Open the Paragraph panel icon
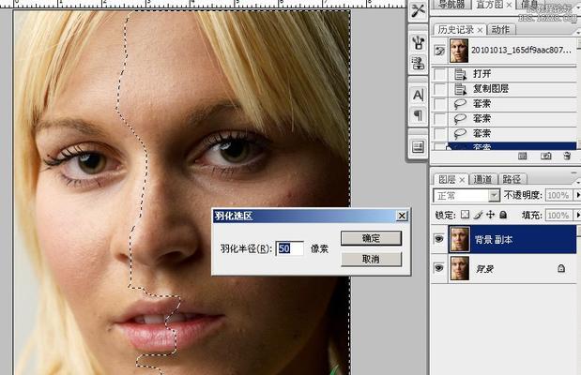The width and height of the screenshot is (581, 375). [x=419, y=115]
